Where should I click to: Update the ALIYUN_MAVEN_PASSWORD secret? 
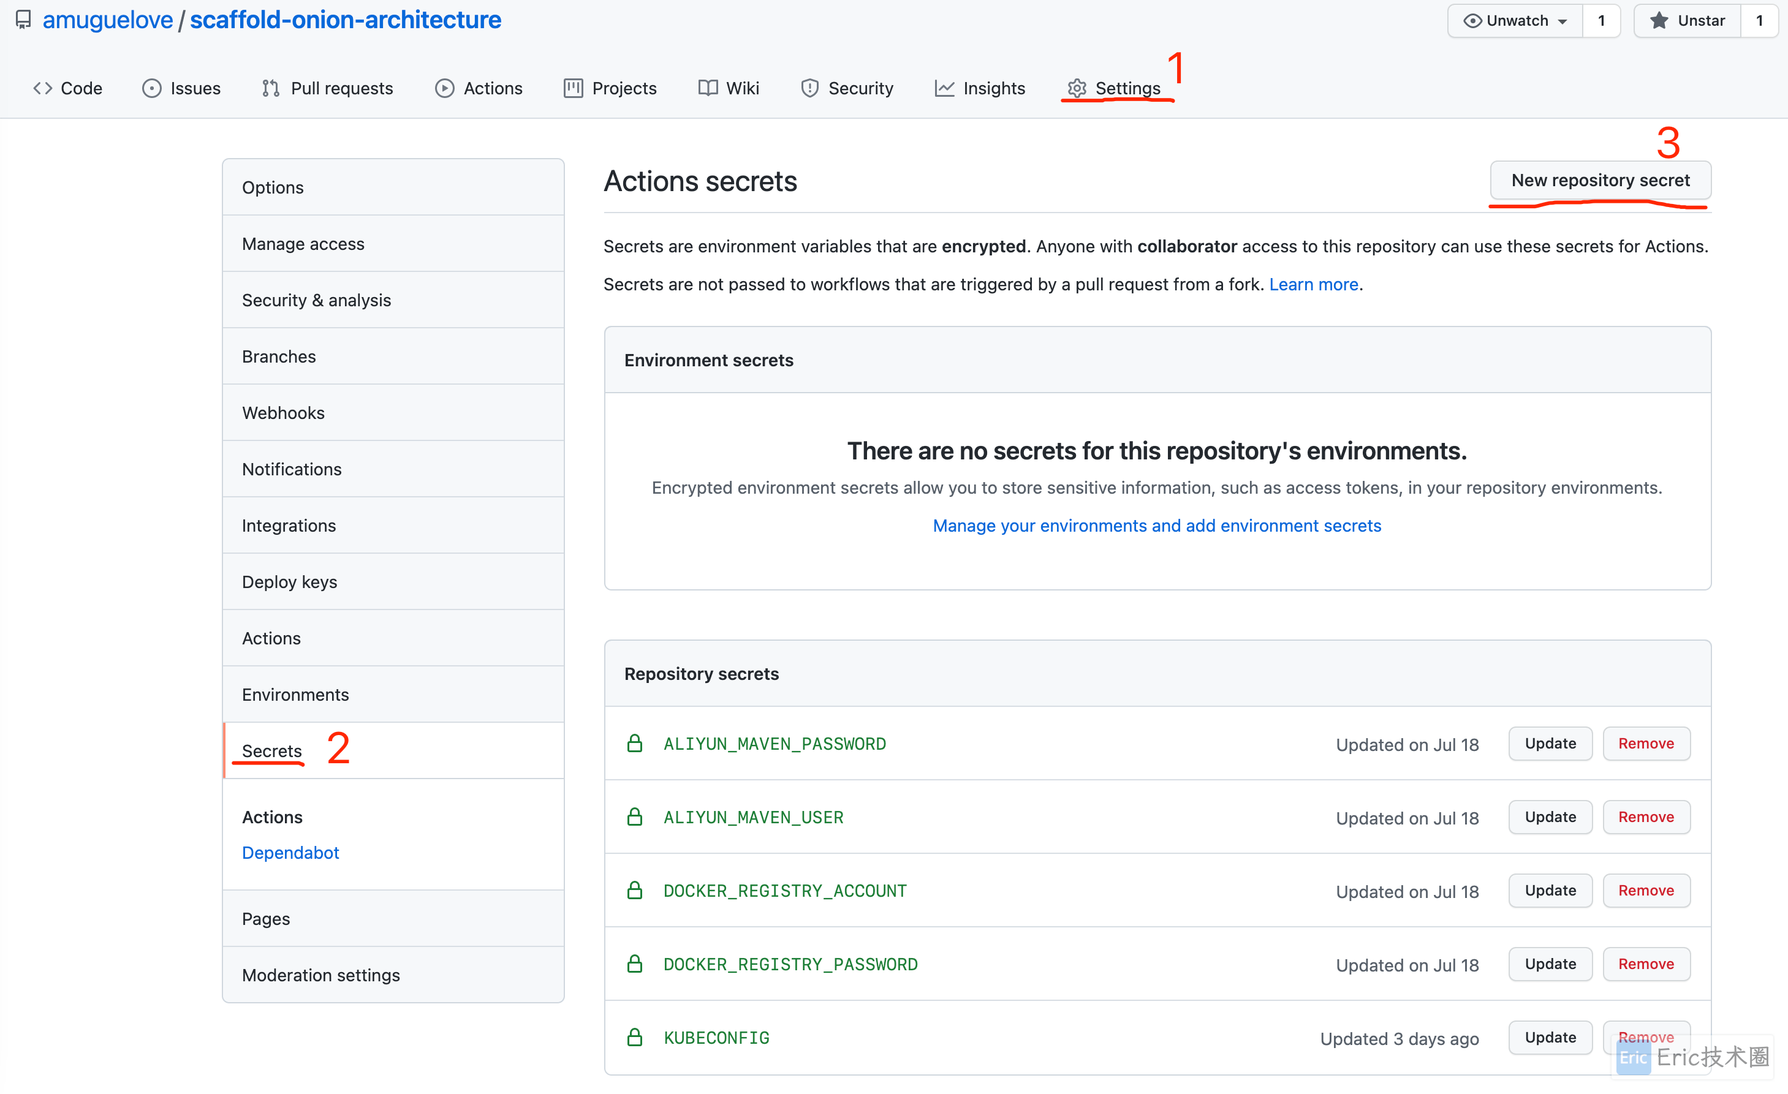[x=1550, y=744]
